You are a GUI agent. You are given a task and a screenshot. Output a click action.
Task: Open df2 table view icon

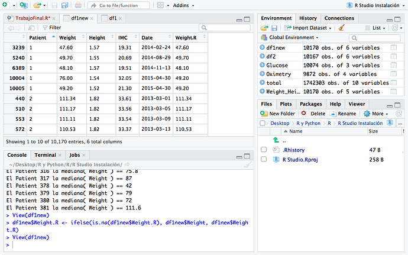point(394,56)
